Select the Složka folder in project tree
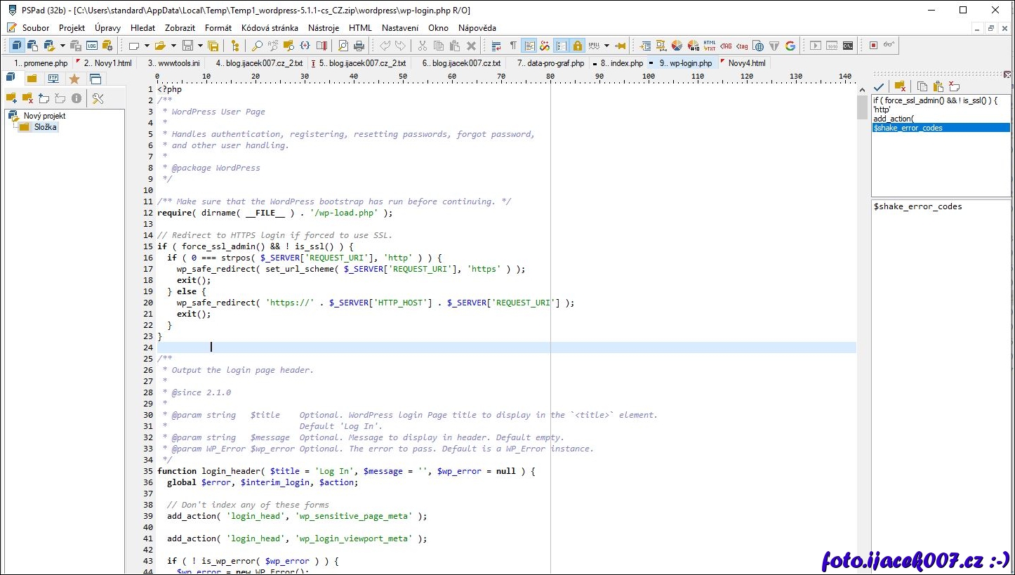This screenshot has width=1015, height=575. 46,127
